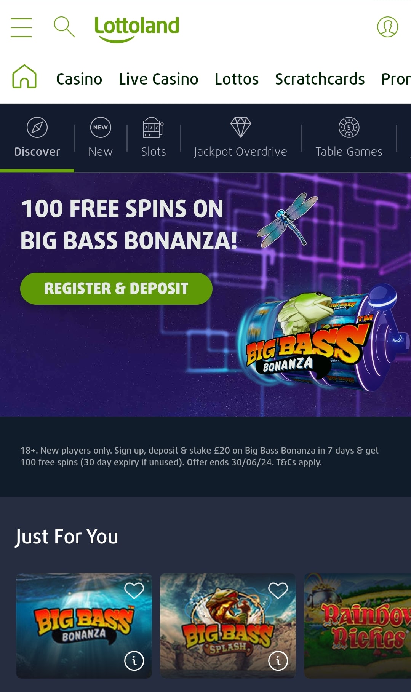This screenshot has width=411, height=692.
Task: Click Register & Deposit button
Action: (x=116, y=288)
